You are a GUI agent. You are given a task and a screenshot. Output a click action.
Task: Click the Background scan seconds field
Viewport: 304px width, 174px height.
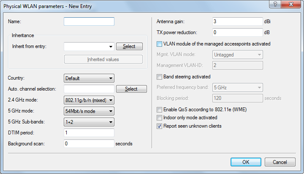(x=89, y=144)
